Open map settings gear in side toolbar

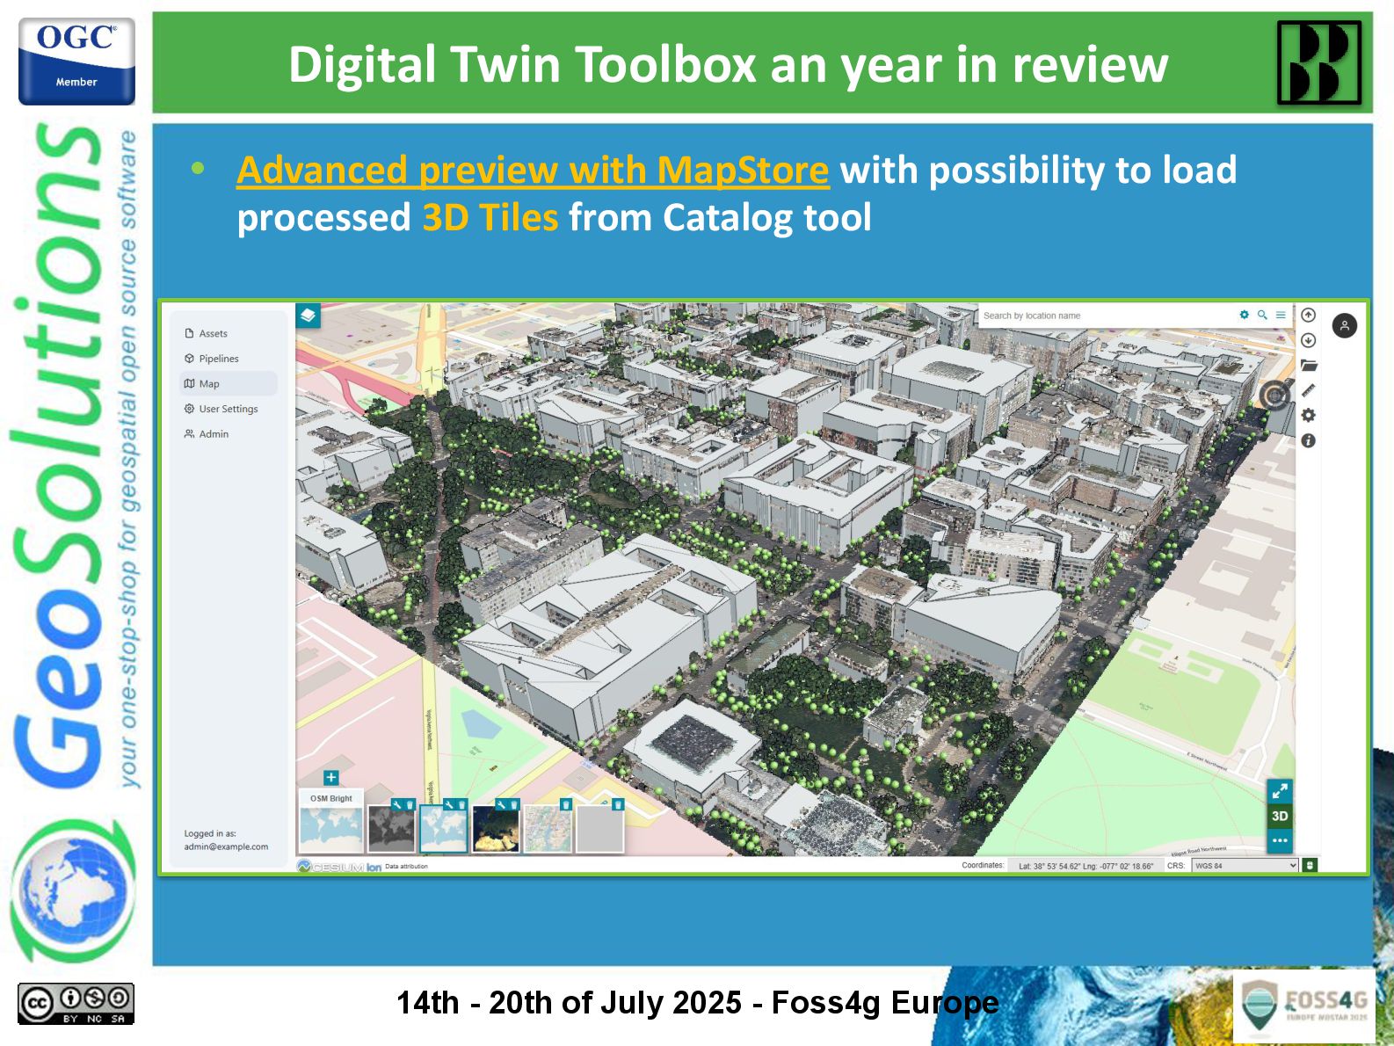coord(1309,416)
